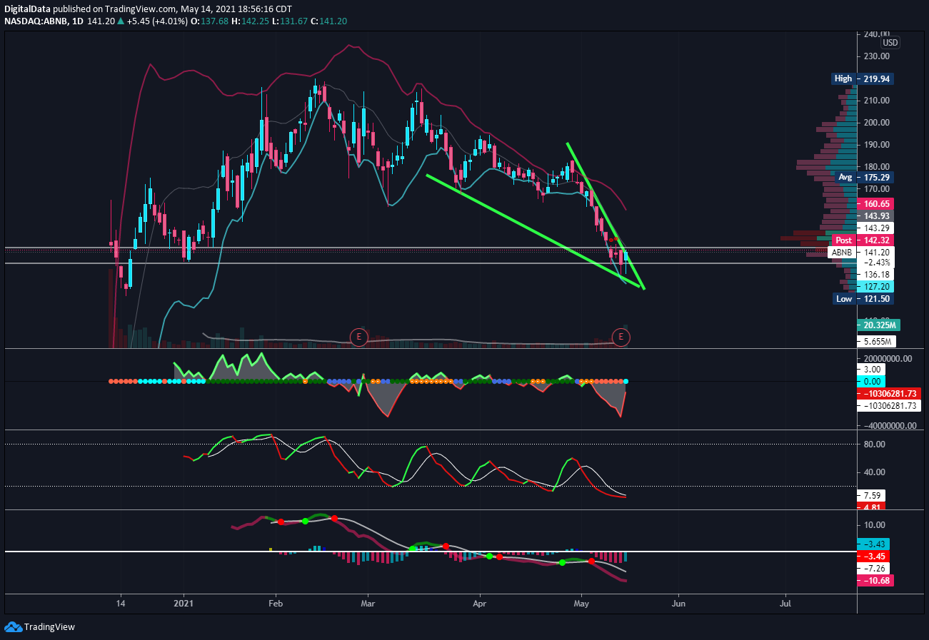Click the 136.18 price label

(x=875, y=274)
